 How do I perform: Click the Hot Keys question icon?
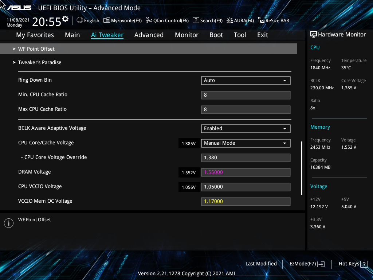pyautogui.click(x=364, y=264)
